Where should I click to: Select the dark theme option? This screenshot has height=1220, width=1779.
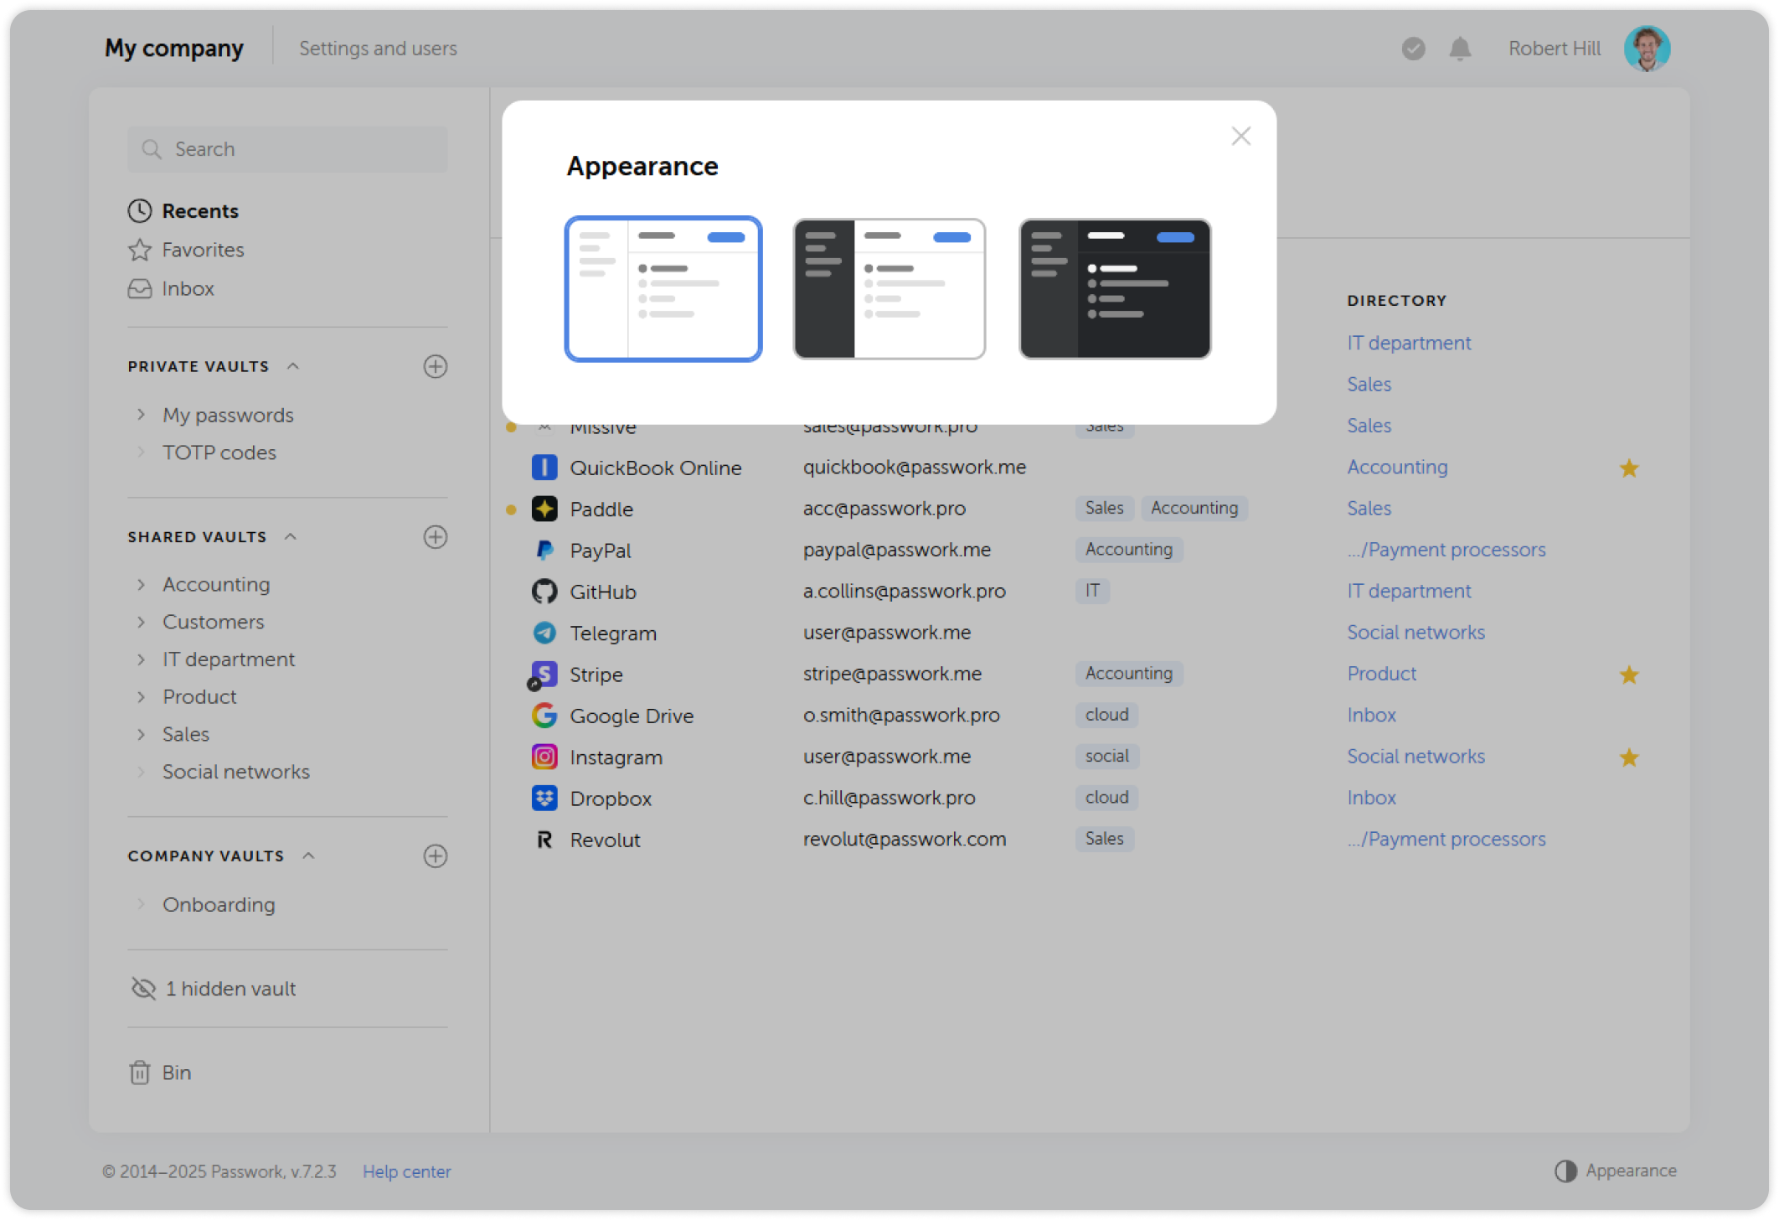(1115, 288)
